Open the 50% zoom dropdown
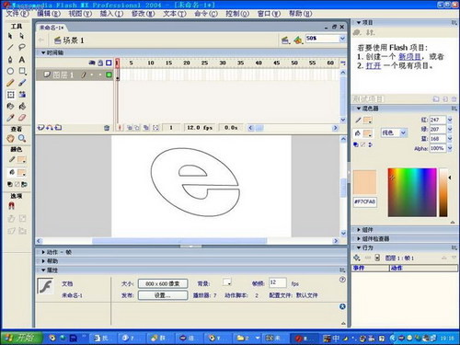The image size is (460, 345). pyautogui.click(x=342, y=39)
